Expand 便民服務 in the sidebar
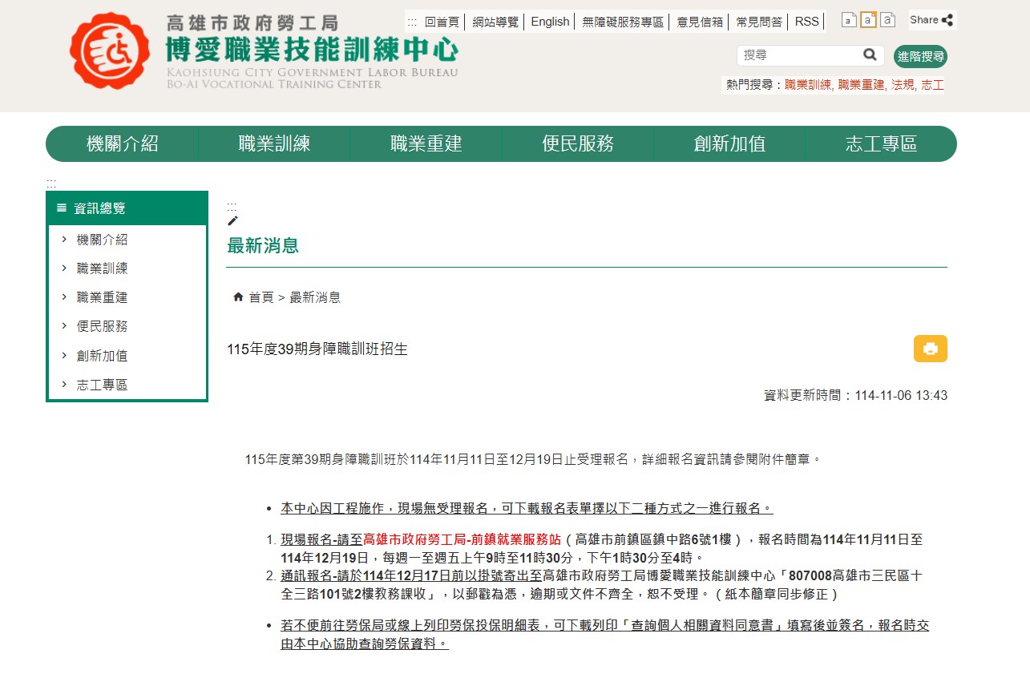Image resolution: width=1030 pixels, height=686 pixels. 102,326
